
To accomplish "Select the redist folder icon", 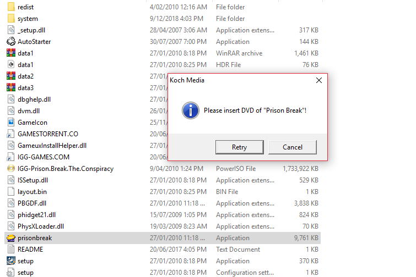I will tap(11, 7).
